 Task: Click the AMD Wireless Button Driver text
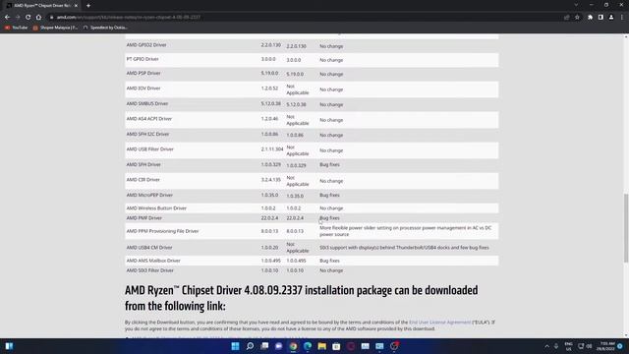pos(156,208)
